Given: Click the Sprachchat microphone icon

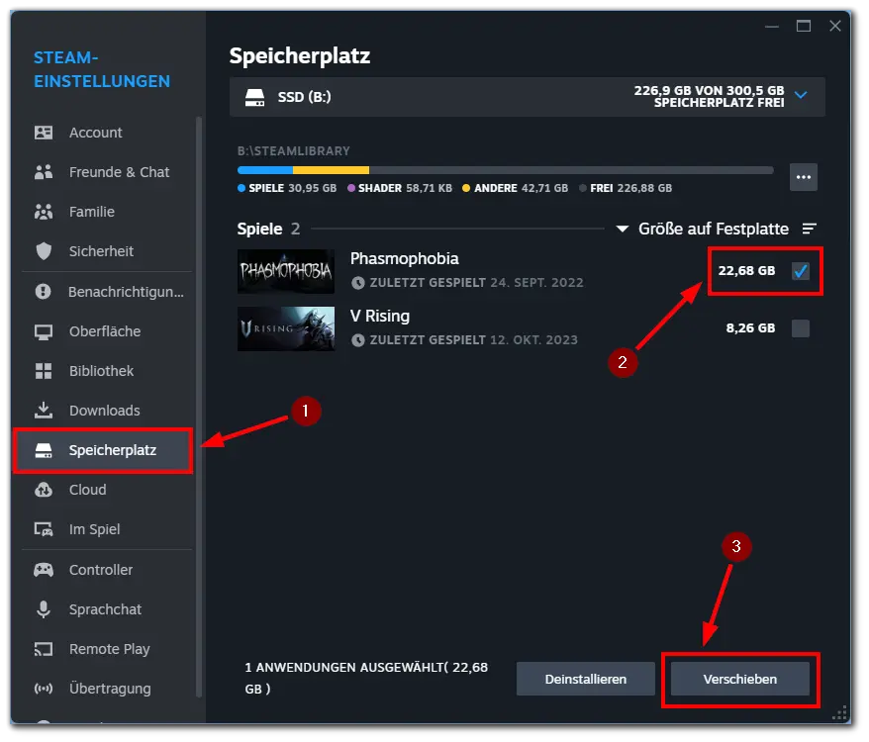Looking at the screenshot, I should [x=44, y=609].
